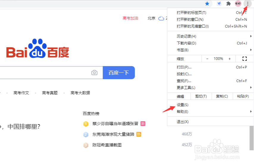The height and width of the screenshot is (166, 254).
Task: Decrease zoom with the minus button
Action: pyautogui.click(x=207, y=59)
